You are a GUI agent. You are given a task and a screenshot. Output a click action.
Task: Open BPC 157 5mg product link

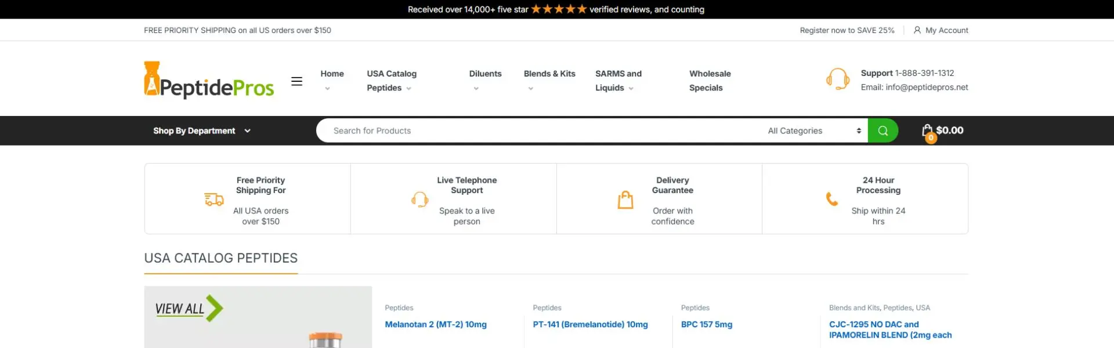click(706, 324)
